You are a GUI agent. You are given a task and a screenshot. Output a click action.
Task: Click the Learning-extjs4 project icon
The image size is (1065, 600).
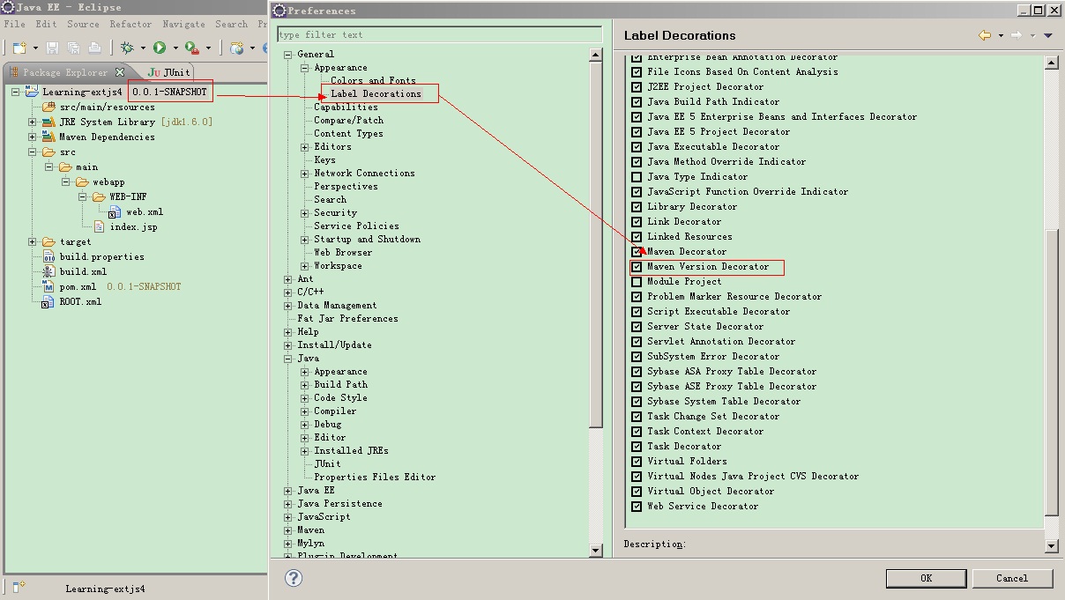[x=32, y=92]
